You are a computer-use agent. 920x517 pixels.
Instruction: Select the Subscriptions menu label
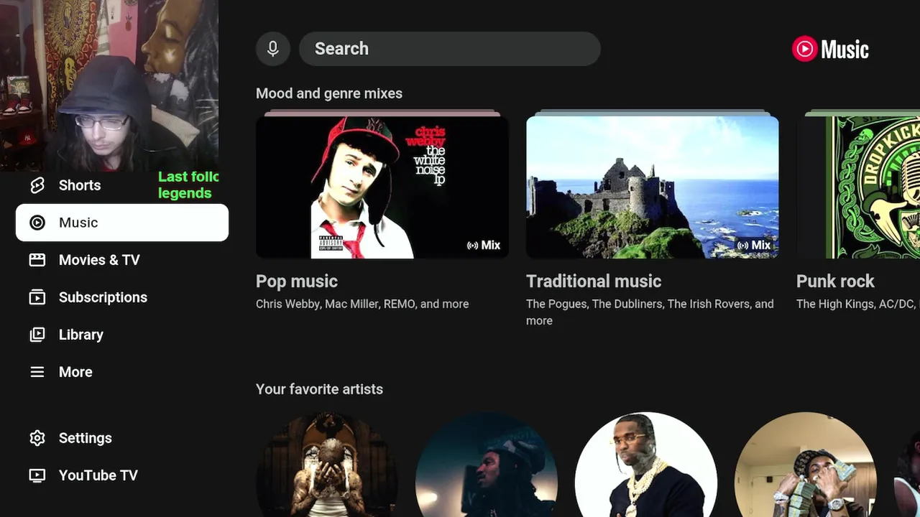tap(103, 297)
